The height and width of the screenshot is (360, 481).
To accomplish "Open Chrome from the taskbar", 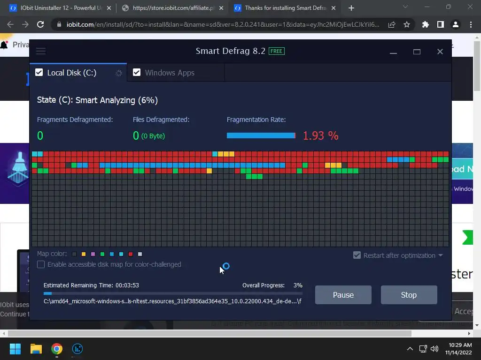I will pyautogui.click(x=57, y=349).
